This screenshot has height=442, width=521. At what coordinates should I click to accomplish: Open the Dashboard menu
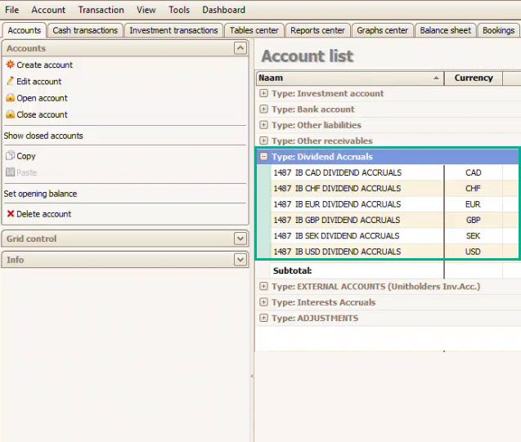(x=223, y=10)
